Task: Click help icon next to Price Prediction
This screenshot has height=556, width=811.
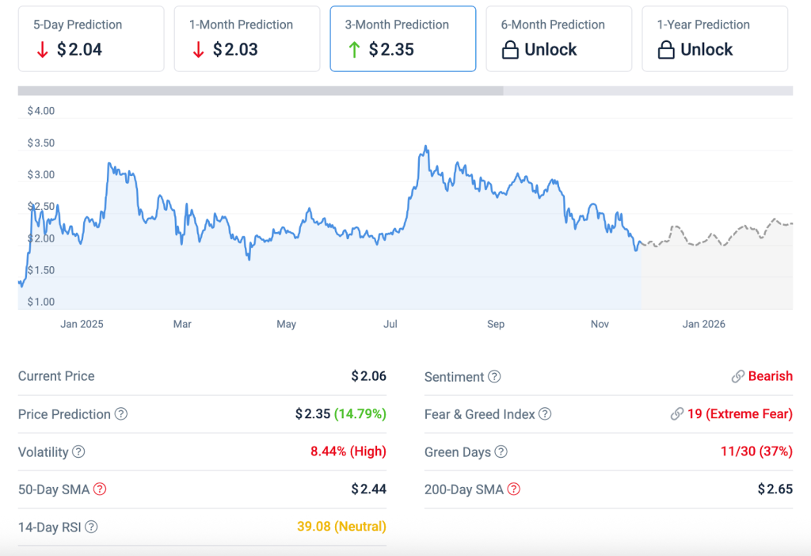Action: click(121, 414)
